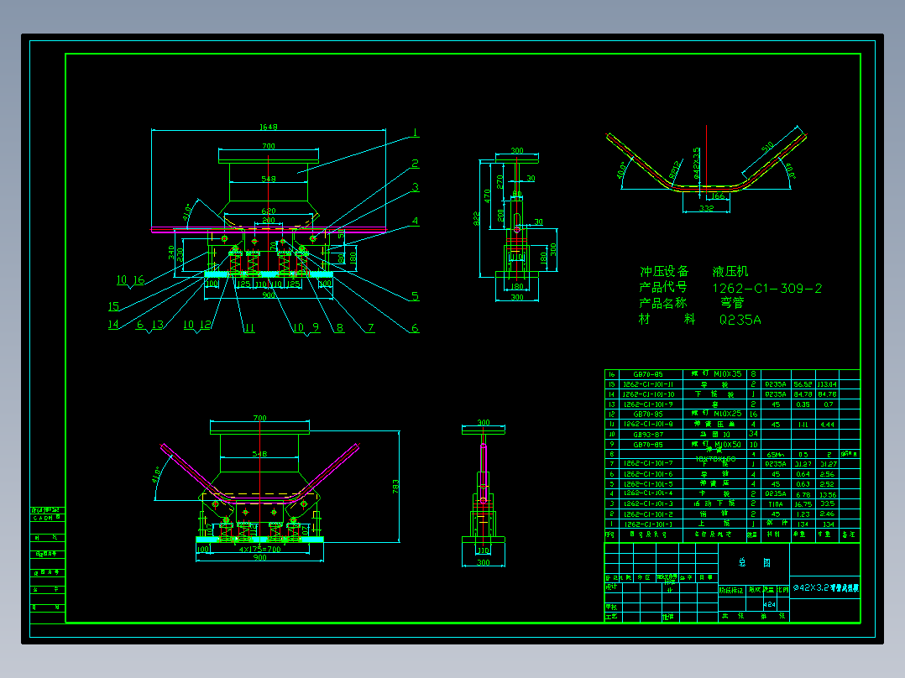Select the T10A material cell
Image resolution: width=905 pixels, height=678 pixels.
click(776, 503)
